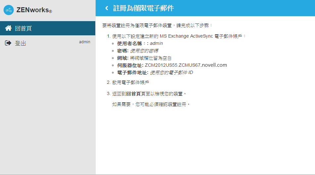The height and width of the screenshot is (175, 315).
Task: Go back using the header chevron arrow
Action: [107, 8]
